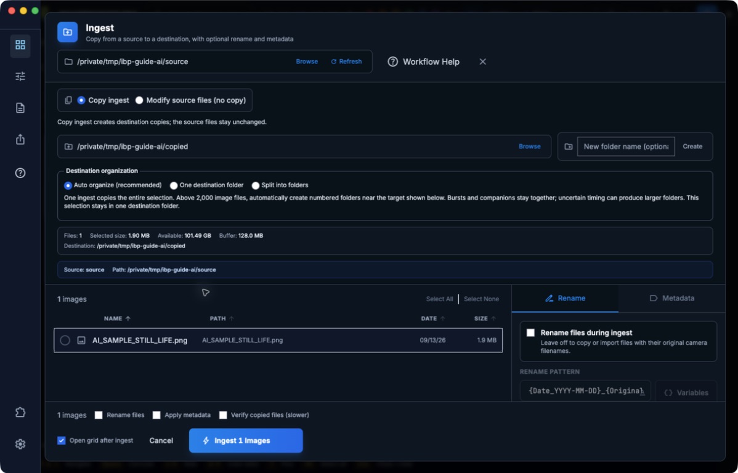Switch to the Metadata tab

point(671,298)
